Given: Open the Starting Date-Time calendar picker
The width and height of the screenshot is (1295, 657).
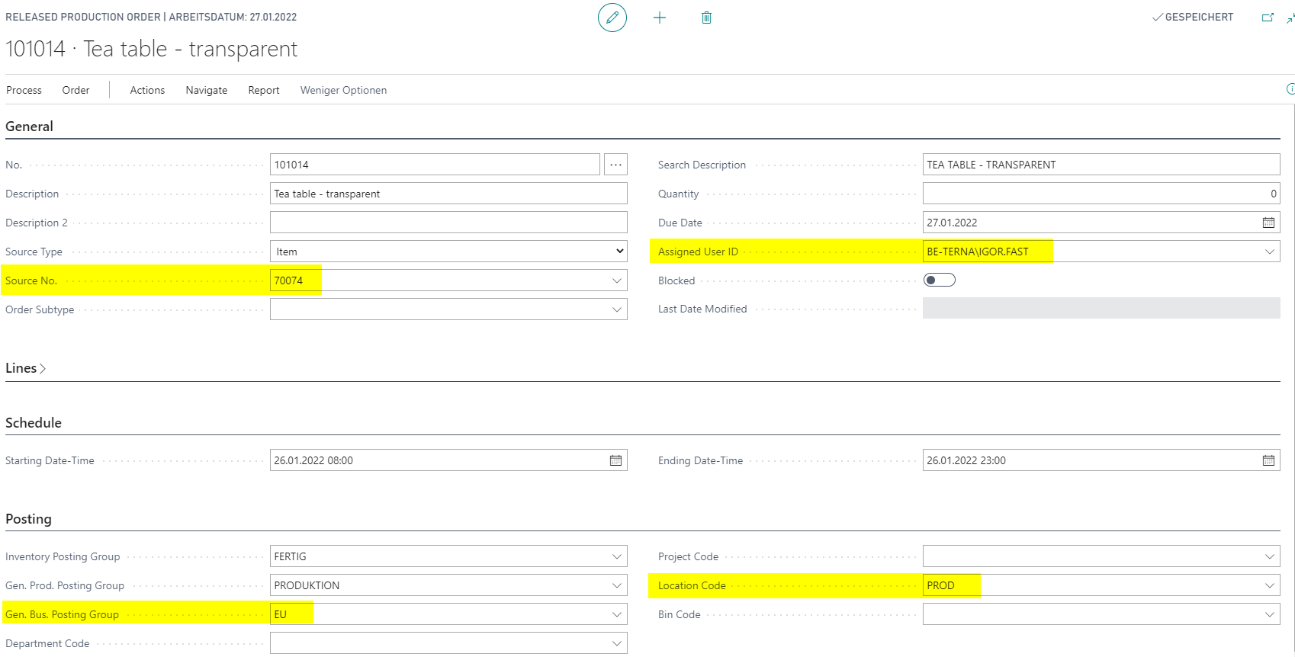Looking at the screenshot, I should (x=615, y=460).
